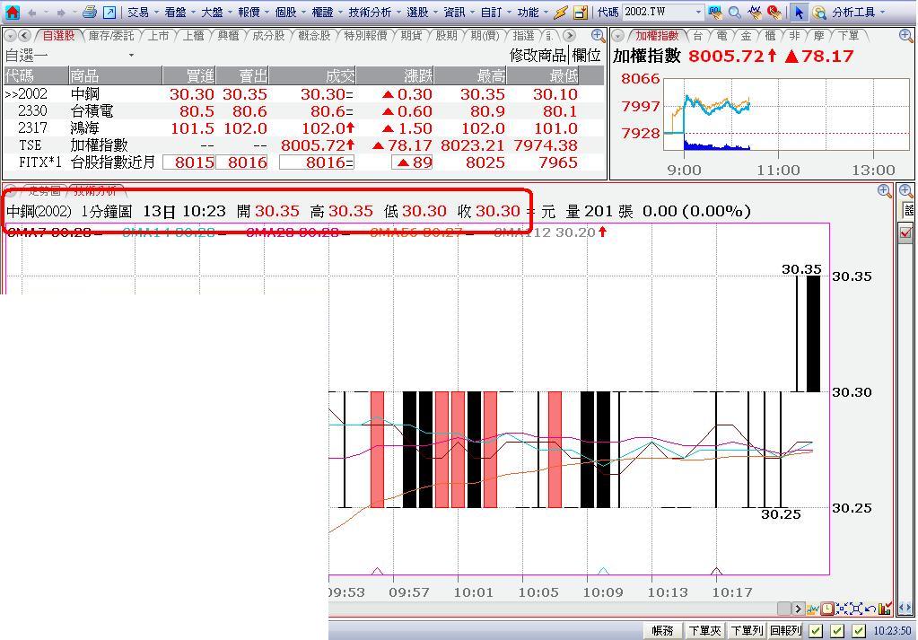Image resolution: width=918 pixels, height=640 pixels.
Task: Click the 下單夾 button
Action: tap(705, 631)
